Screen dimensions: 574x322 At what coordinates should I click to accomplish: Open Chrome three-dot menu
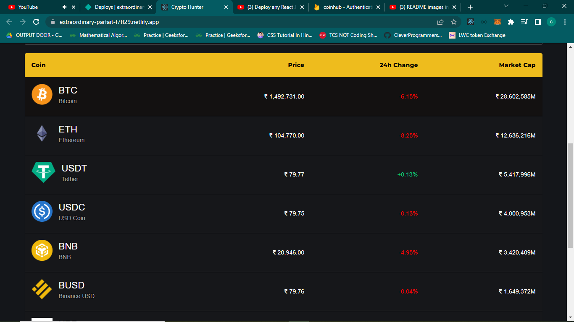click(x=565, y=22)
